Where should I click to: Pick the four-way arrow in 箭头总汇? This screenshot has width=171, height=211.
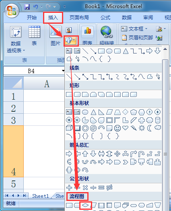click(117, 154)
